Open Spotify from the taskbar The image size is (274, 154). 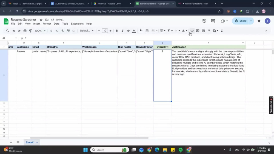181,150
